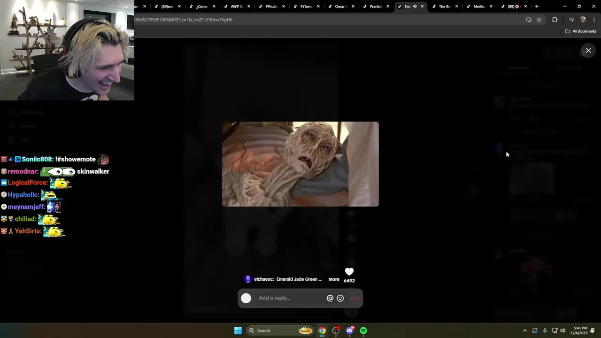This screenshot has height=338, width=601.
Task: Mute the playing tab via speaker icon
Action: pyautogui.click(x=415, y=7)
